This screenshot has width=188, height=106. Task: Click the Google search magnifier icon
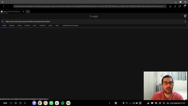point(3,21)
